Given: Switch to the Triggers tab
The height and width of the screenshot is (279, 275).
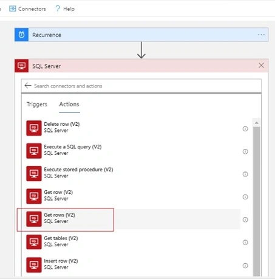Looking at the screenshot, I should pyautogui.click(x=37, y=104).
